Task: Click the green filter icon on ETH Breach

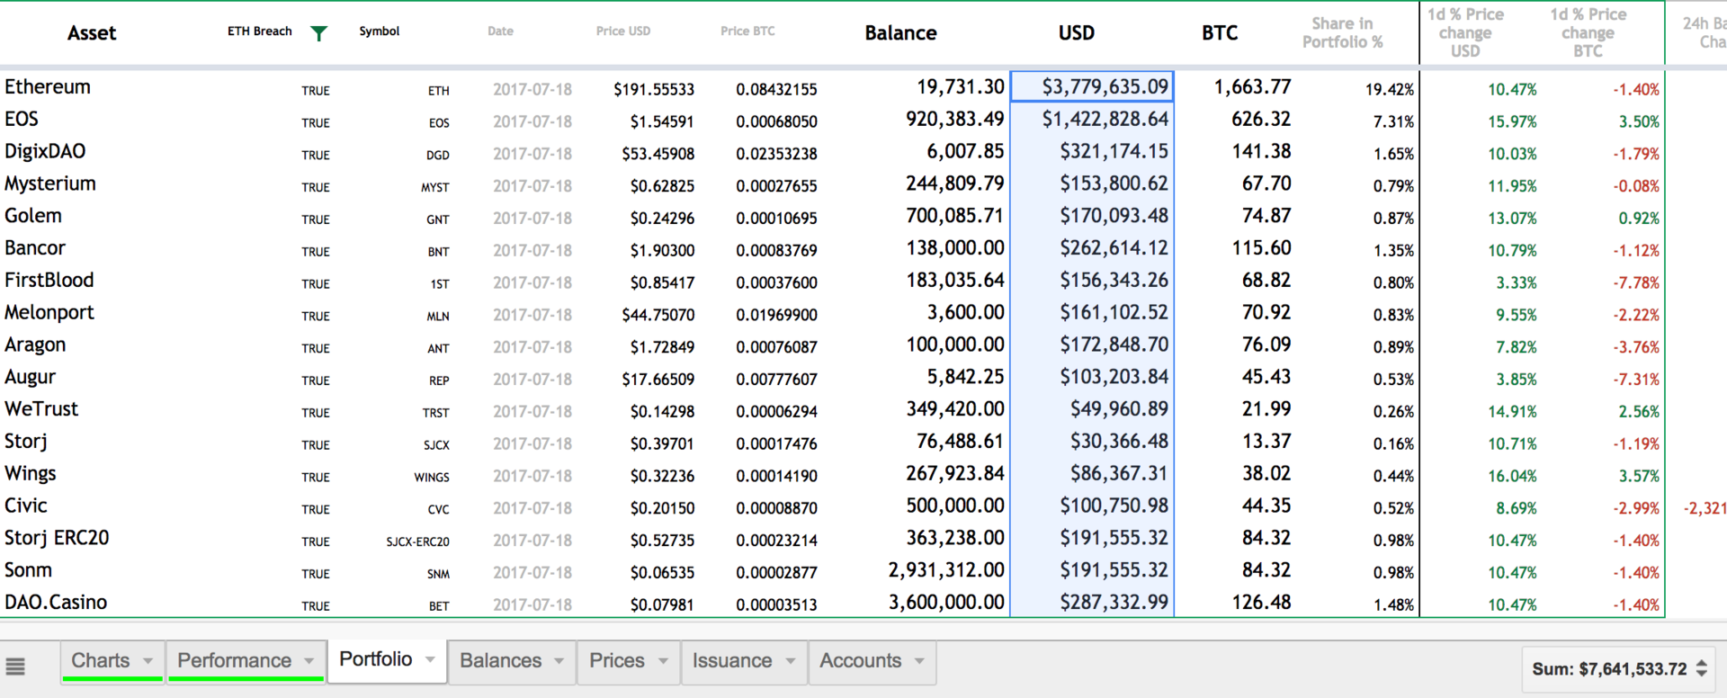Action: 318,33
